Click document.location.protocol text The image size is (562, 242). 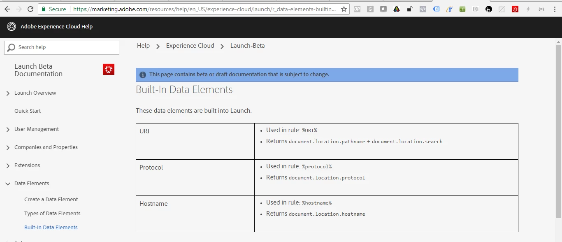327,178
